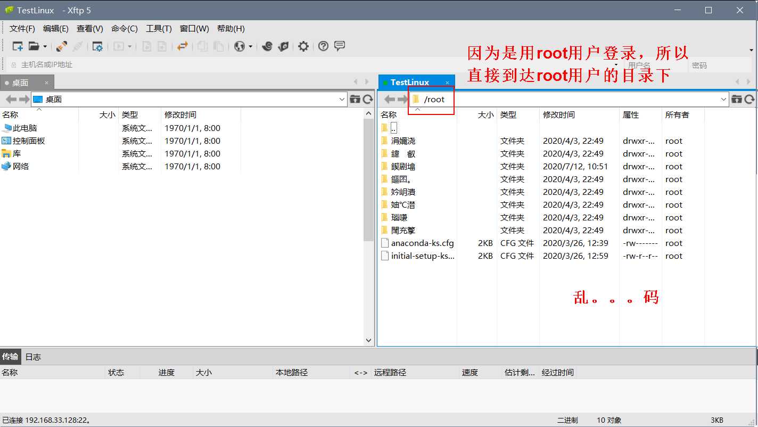This screenshot has height=427, width=758.
Task: Sort local files by 名称 column
Action: tap(39, 114)
